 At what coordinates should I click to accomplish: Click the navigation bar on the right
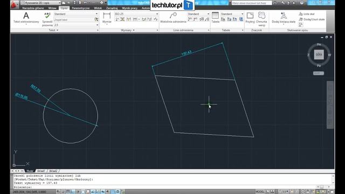tap(330, 105)
